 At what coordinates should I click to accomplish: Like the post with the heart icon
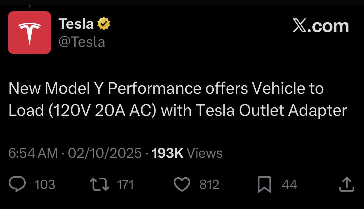click(x=182, y=184)
